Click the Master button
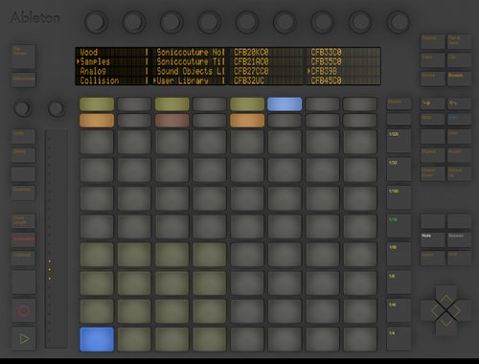Viewport: 479px width, 364px height. pos(399,103)
